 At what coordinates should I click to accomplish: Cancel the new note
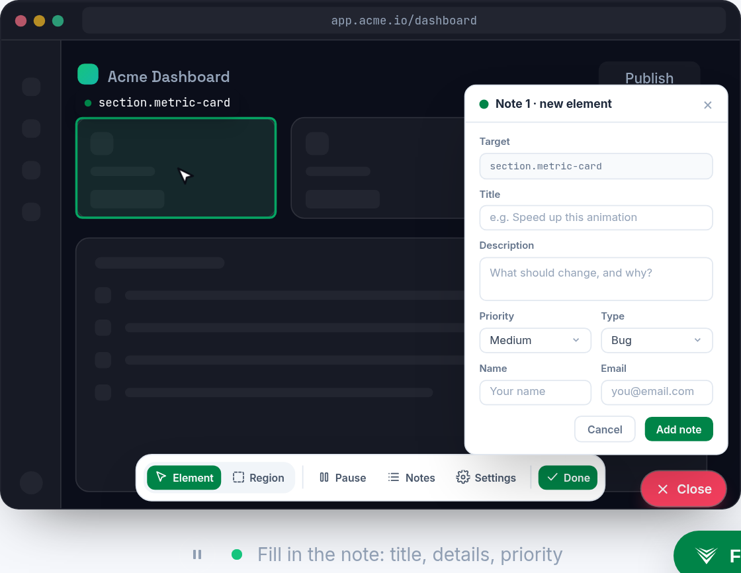coord(605,429)
